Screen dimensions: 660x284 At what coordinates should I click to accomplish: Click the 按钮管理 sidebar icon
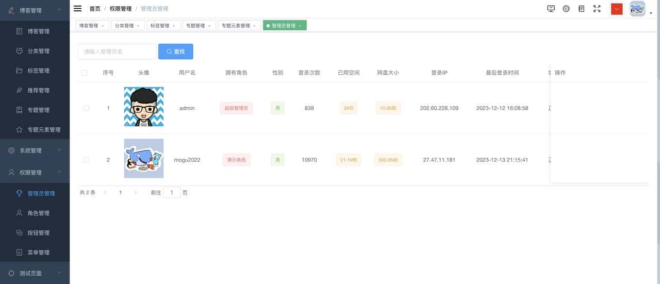point(19,232)
